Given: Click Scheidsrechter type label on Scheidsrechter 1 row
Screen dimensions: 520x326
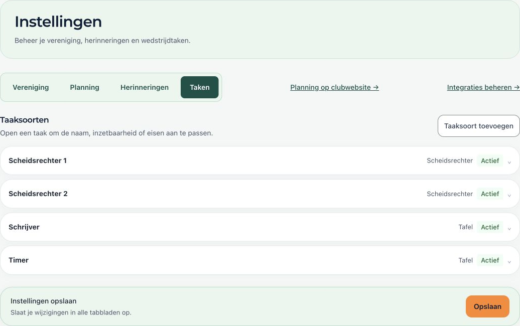Looking at the screenshot, I should click(450, 160).
